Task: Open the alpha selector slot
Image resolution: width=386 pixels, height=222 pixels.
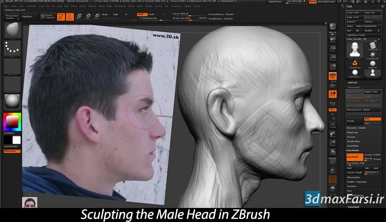Action: pyautogui.click(x=12, y=66)
